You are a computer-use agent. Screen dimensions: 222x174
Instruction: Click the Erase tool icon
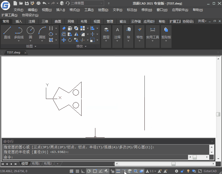click(x=64, y=28)
